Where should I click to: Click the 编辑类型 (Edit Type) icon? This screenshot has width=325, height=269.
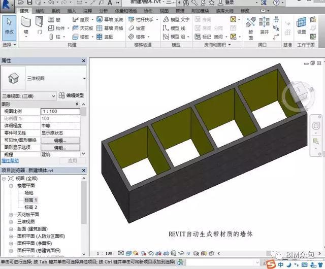(71, 95)
